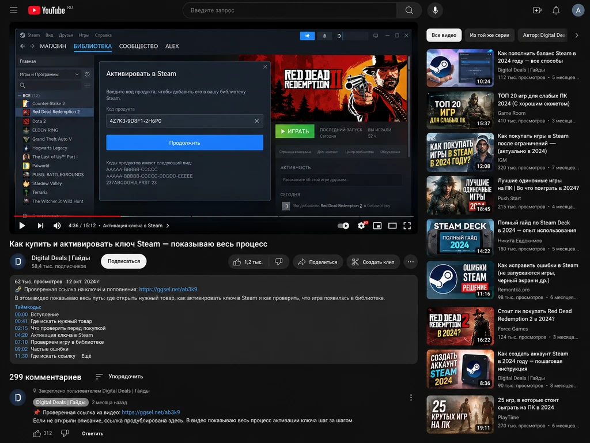590x443 pixels.
Task: Click Steam announcements megaphone icon
Action: (307, 35)
